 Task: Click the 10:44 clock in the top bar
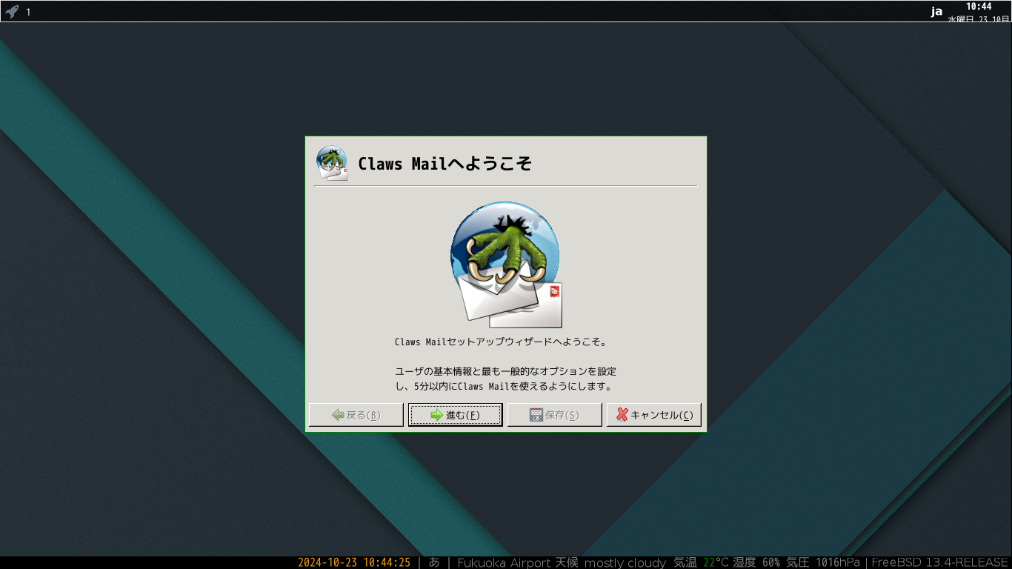979,6
